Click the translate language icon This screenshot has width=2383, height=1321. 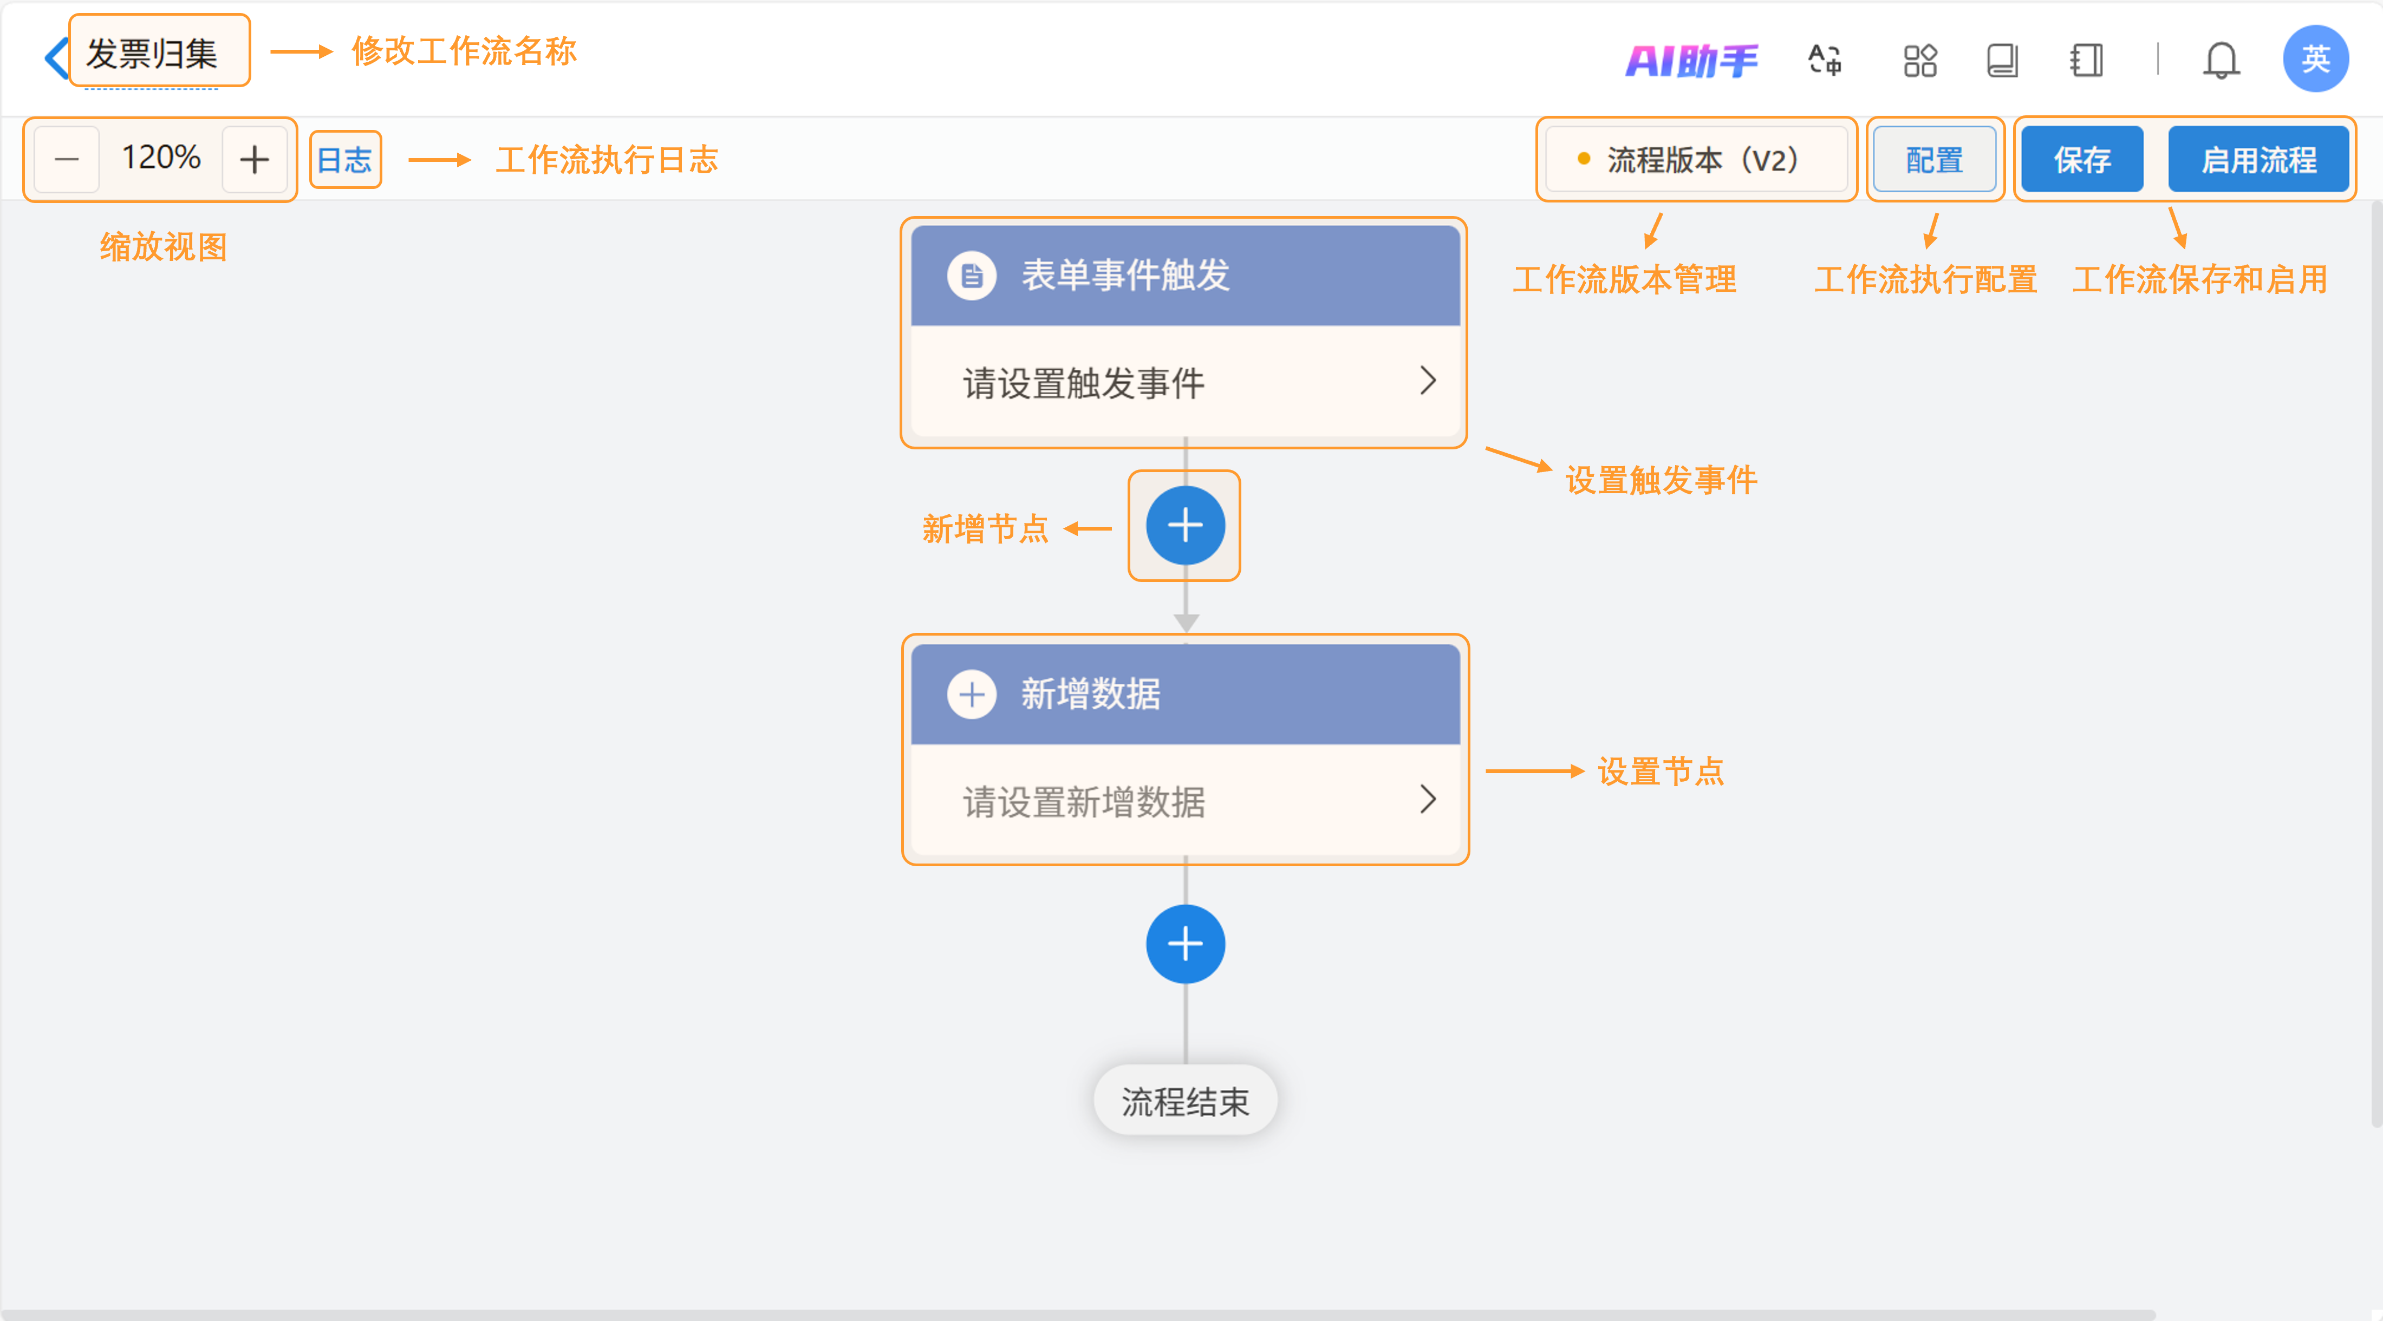click(1824, 61)
